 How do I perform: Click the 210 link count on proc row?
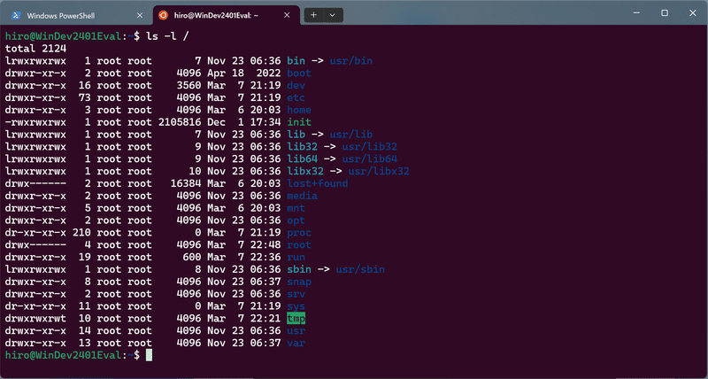[x=81, y=233]
